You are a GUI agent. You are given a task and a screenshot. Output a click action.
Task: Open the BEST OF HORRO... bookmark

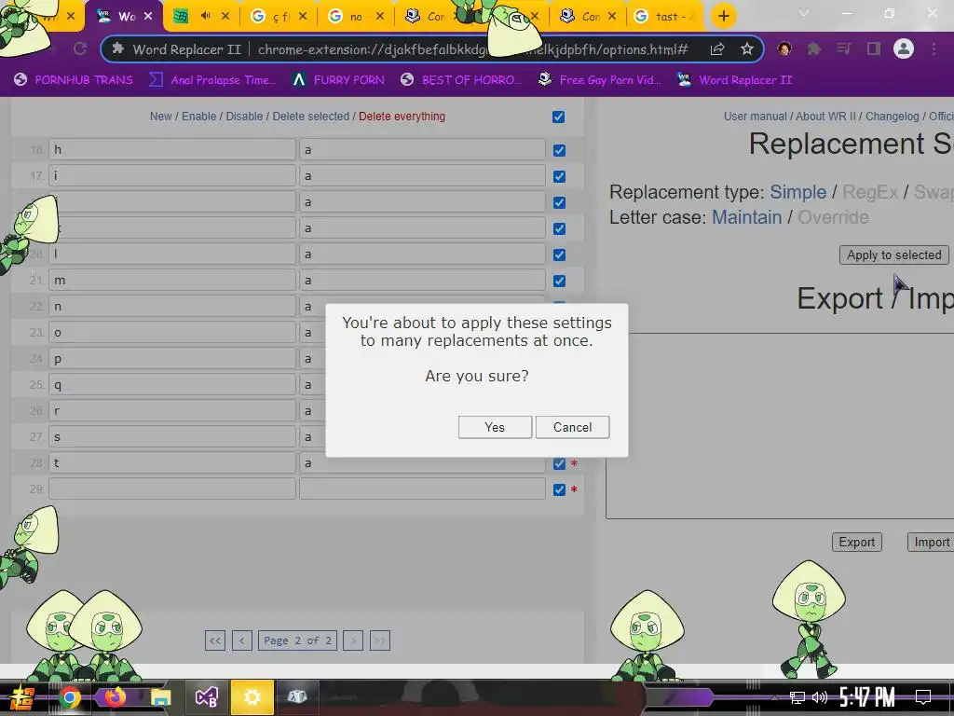(x=460, y=80)
